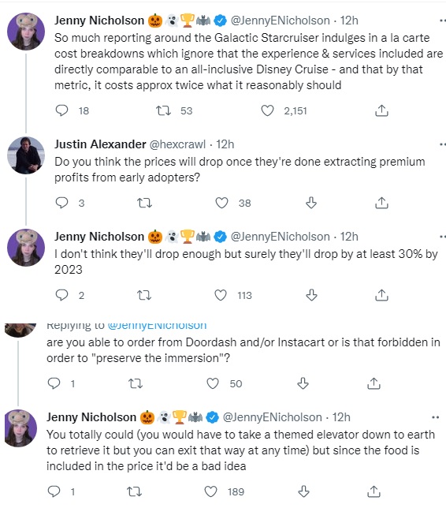Reply to Jenny's Galactic Starcruiser cost tweet
Viewport: 446px width, 508px height.
coord(61,110)
